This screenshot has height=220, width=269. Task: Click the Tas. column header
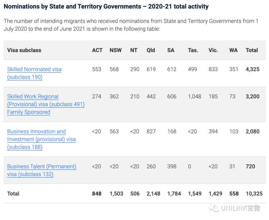click(x=193, y=50)
